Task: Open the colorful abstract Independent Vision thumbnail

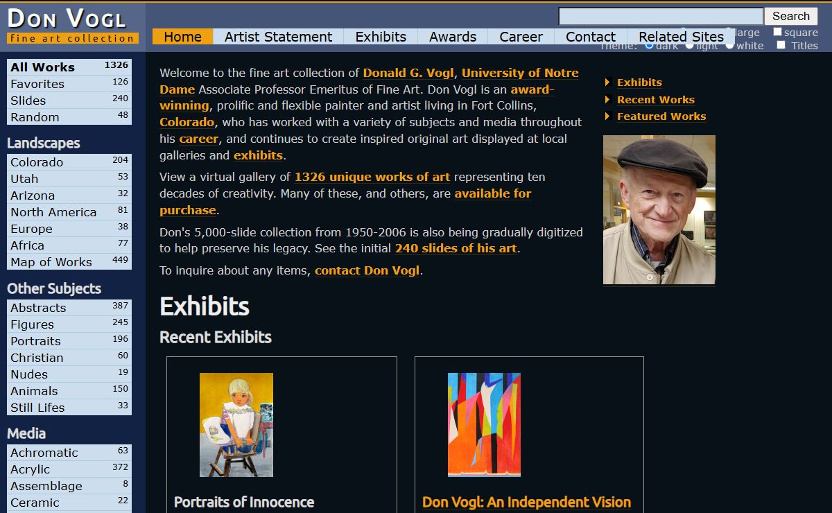Action: 484,425
